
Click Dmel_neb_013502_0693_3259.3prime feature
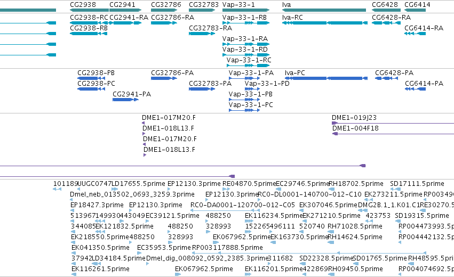click(71, 200)
